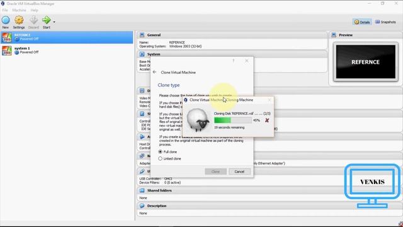Click the Audio section icon

142,137
